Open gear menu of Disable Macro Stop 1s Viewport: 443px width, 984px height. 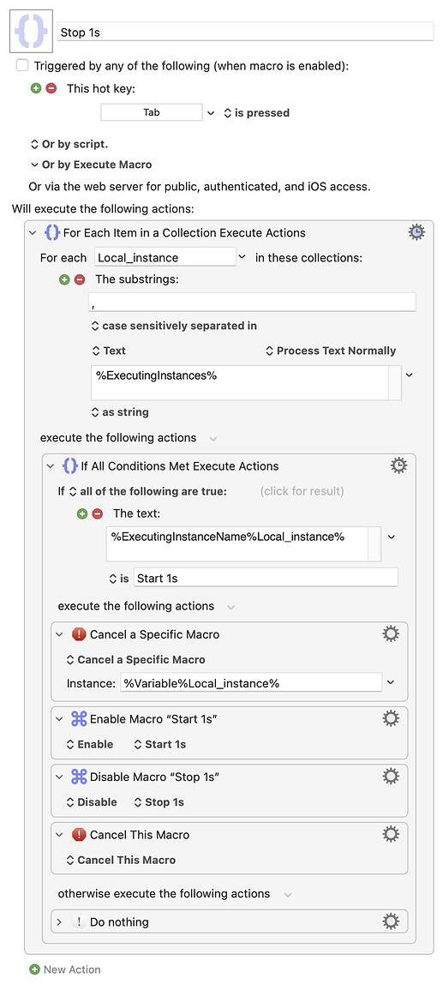tap(390, 777)
